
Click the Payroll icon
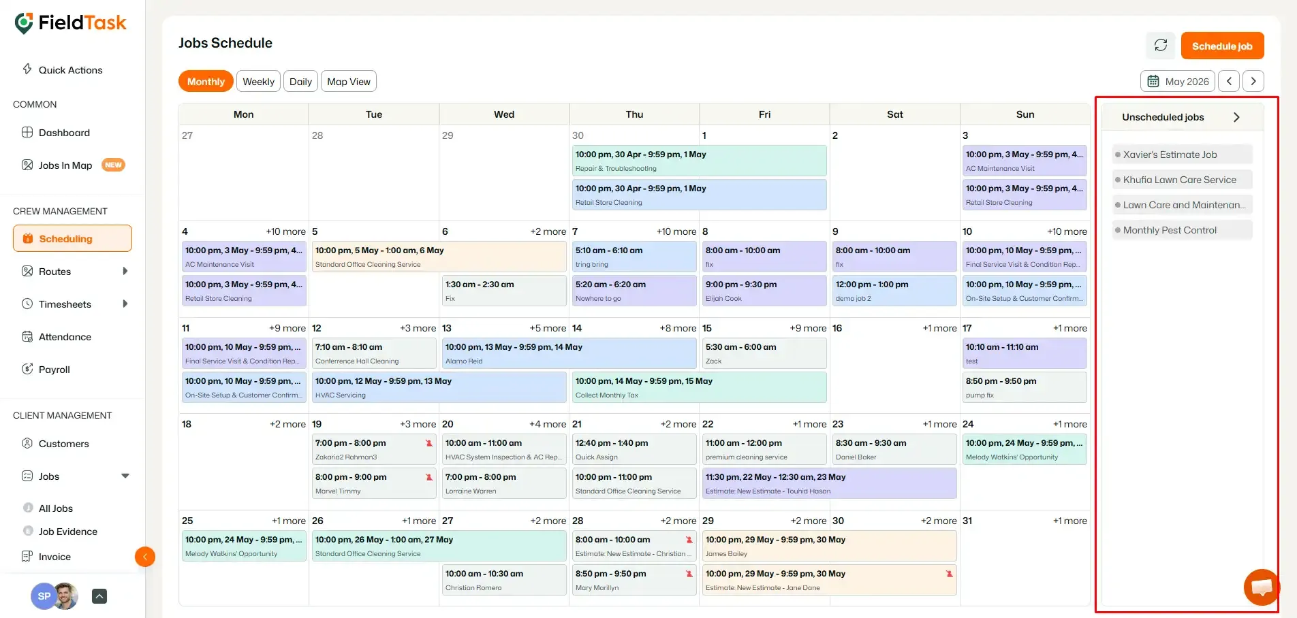pyautogui.click(x=27, y=369)
